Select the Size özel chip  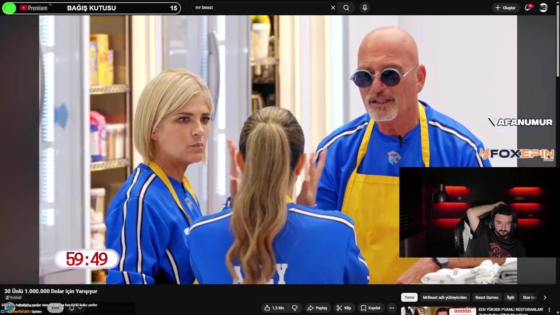[529, 297]
